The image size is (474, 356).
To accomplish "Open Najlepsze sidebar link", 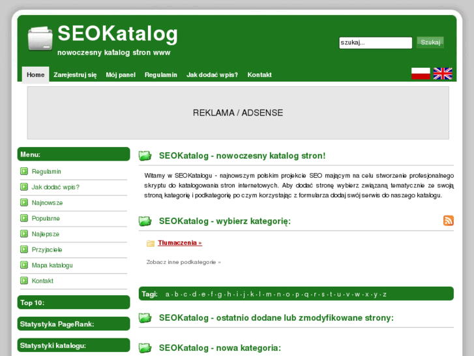I will tap(46, 235).
